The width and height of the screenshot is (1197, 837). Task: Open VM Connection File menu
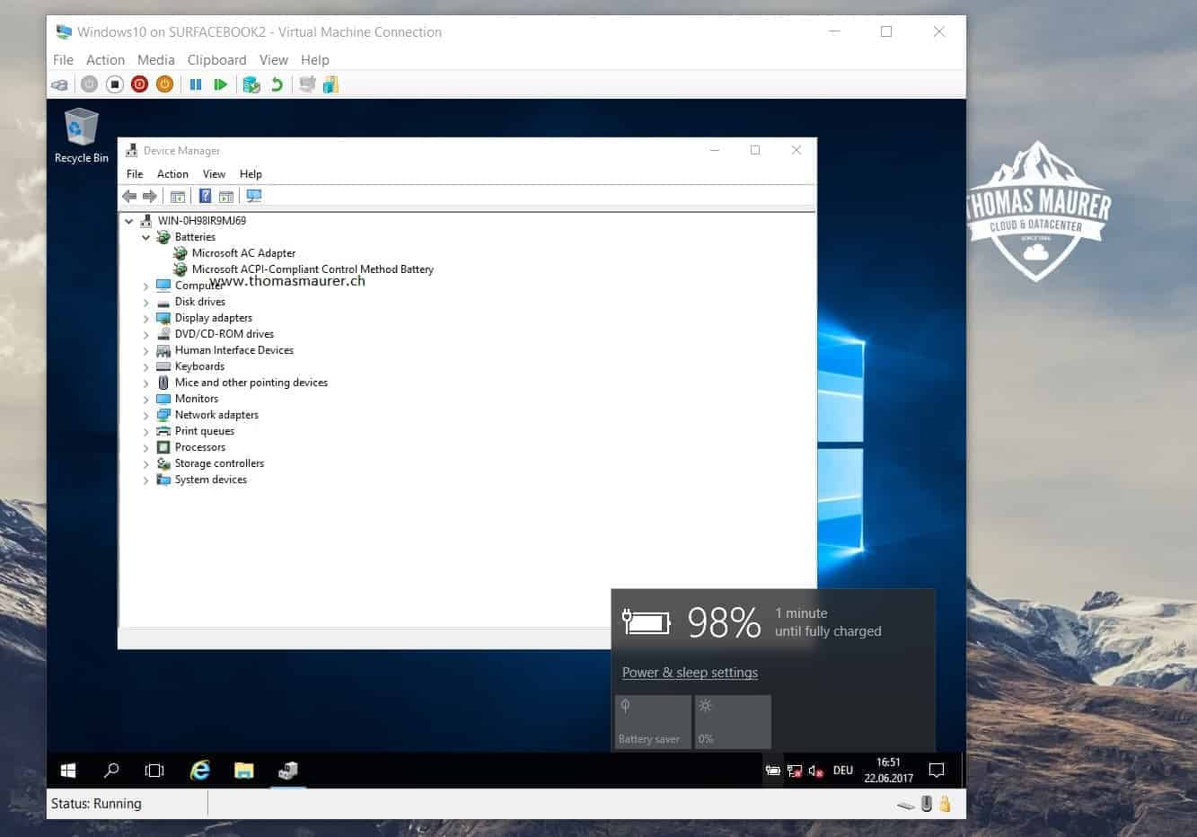pyautogui.click(x=63, y=60)
